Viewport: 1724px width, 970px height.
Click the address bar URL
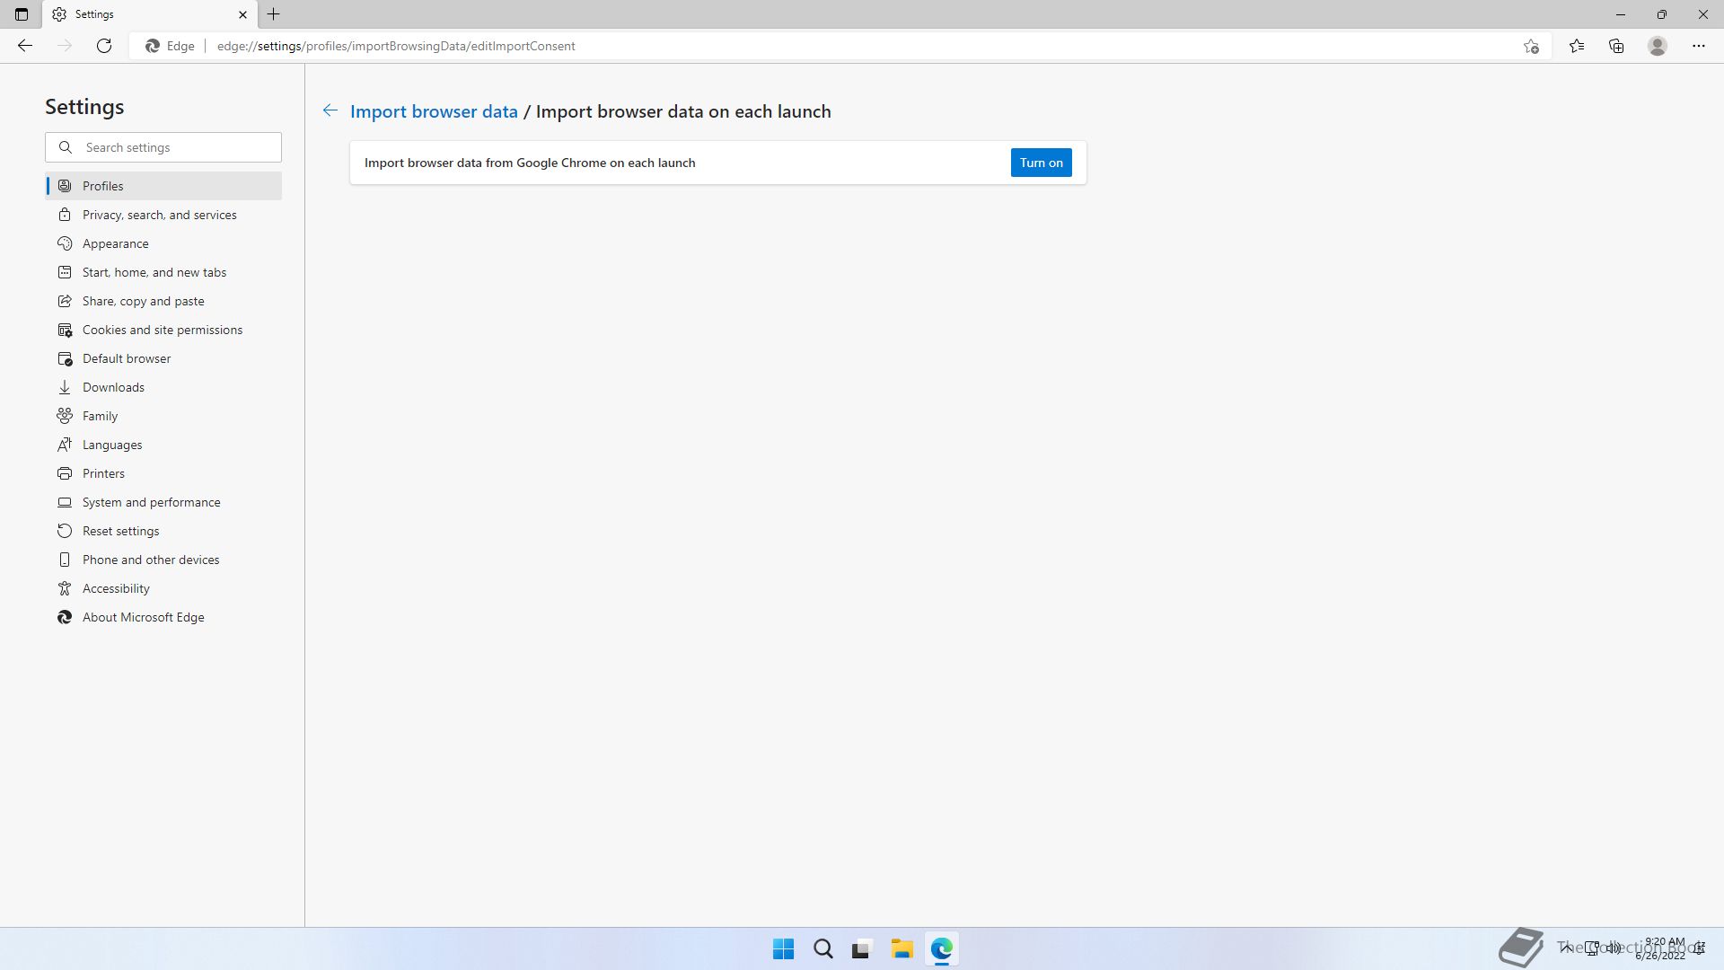coord(396,46)
